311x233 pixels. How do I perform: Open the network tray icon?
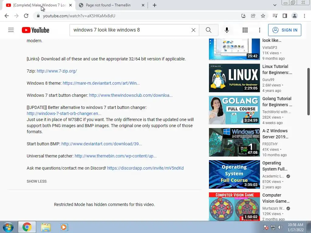273,227
